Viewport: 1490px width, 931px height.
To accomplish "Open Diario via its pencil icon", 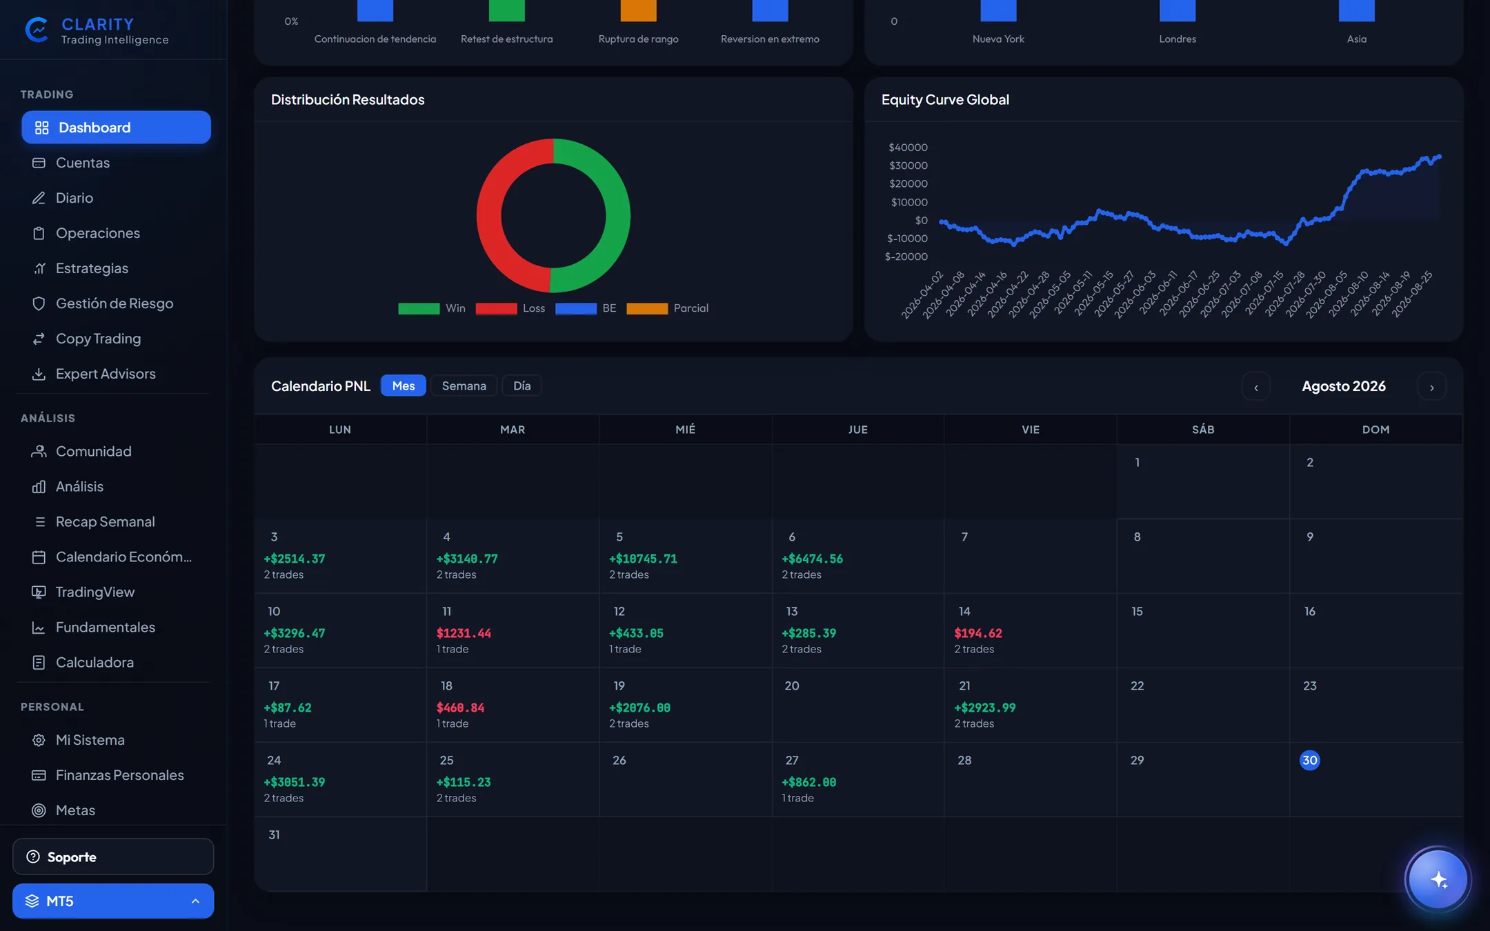I will coord(39,198).
